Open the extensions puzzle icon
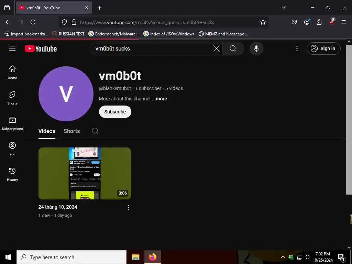 319,22
